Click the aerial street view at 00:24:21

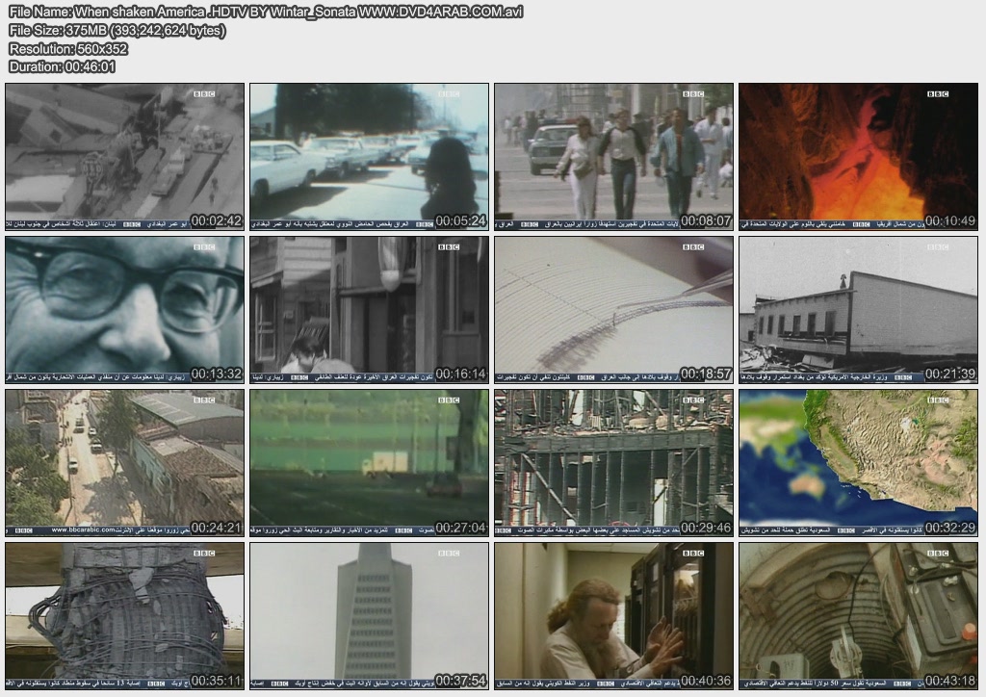coord(124,463)
